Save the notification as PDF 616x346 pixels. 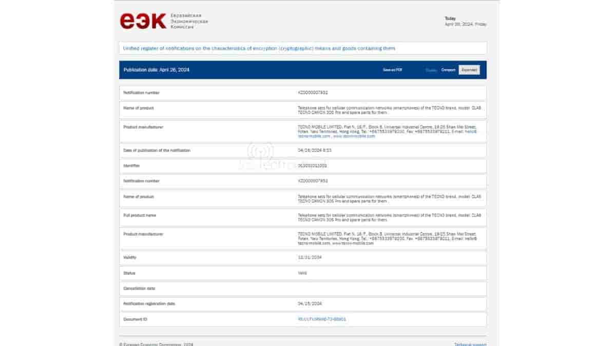392,70
